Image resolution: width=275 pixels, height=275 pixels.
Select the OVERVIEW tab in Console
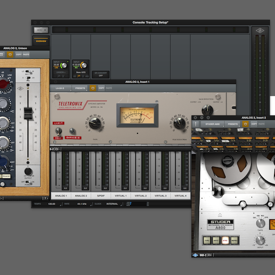(x=41, y=41)
